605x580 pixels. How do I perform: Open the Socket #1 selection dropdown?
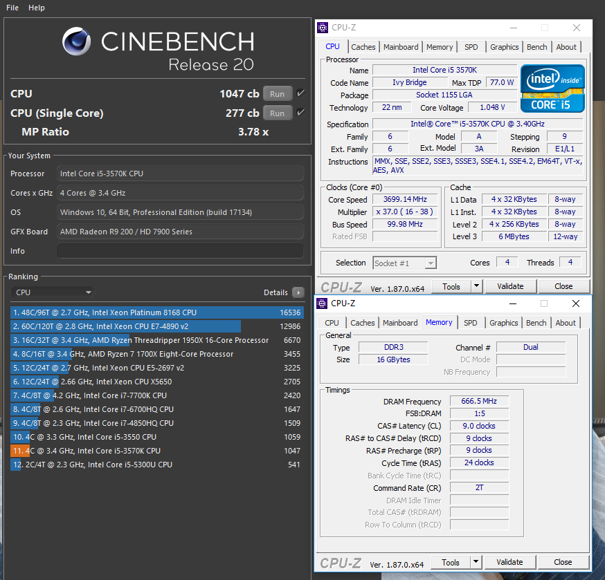pyautogui.click(x=404, y=263)
